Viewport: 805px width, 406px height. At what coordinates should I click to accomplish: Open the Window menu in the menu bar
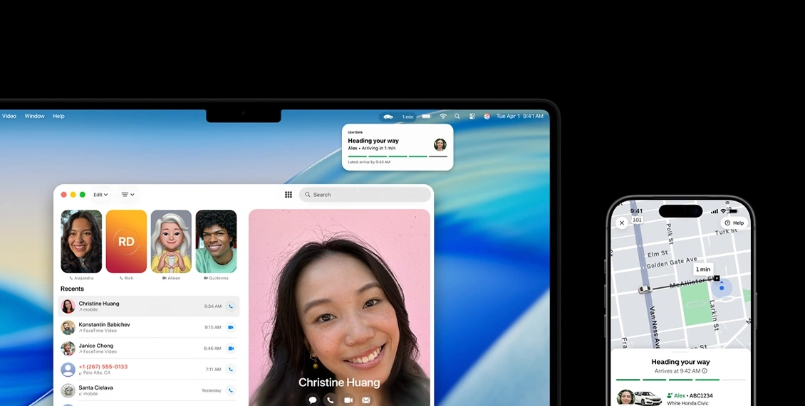(34, 116)
